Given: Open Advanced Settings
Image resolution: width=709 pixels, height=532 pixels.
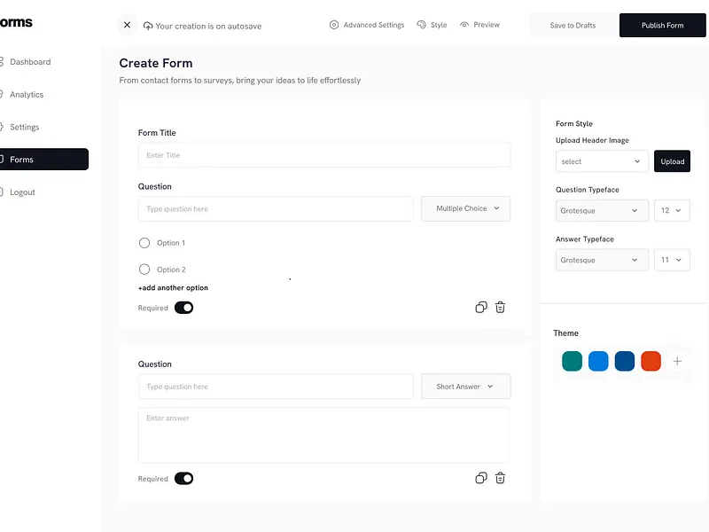Looking at the screenshot, I should 367,25.
